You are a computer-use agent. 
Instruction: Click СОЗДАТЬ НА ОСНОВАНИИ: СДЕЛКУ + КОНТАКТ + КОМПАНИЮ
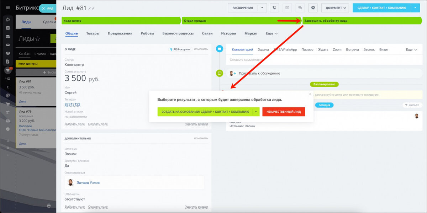pos(205,112)
